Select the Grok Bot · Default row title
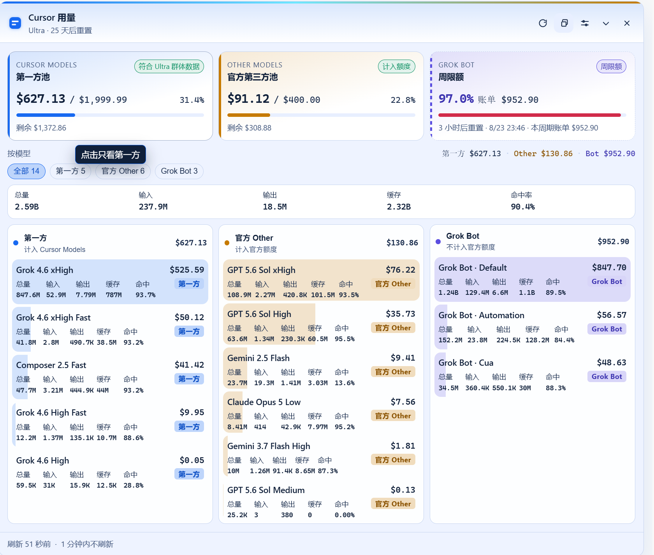Viewport: 654px width, 555px height. pyautogui.click(x=473, y=268)
